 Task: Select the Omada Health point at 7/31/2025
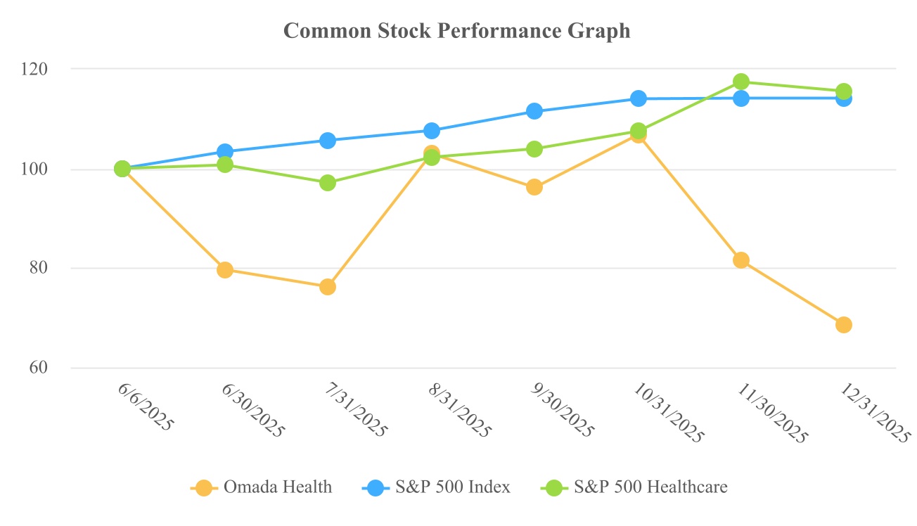(x=328, y=287)
